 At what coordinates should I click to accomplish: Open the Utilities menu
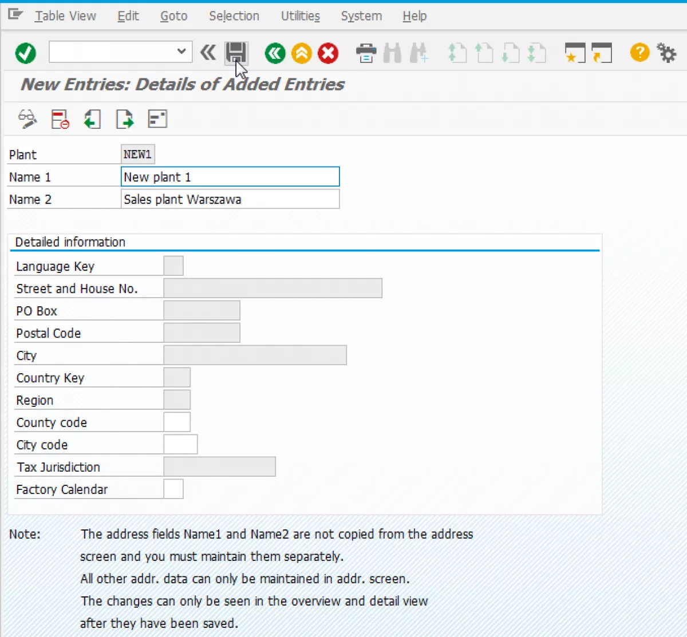[301, 16]
